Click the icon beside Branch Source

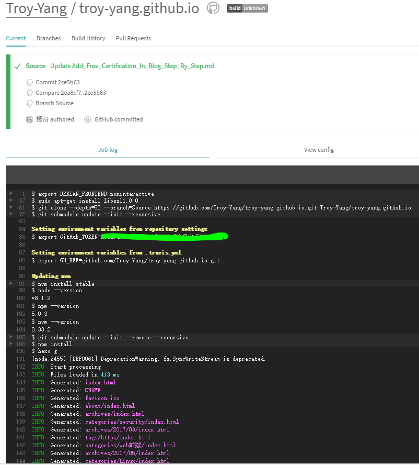[x=30, y=104]
